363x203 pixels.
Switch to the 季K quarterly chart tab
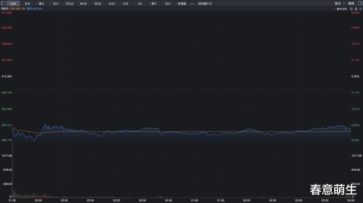tap(153, 4)
